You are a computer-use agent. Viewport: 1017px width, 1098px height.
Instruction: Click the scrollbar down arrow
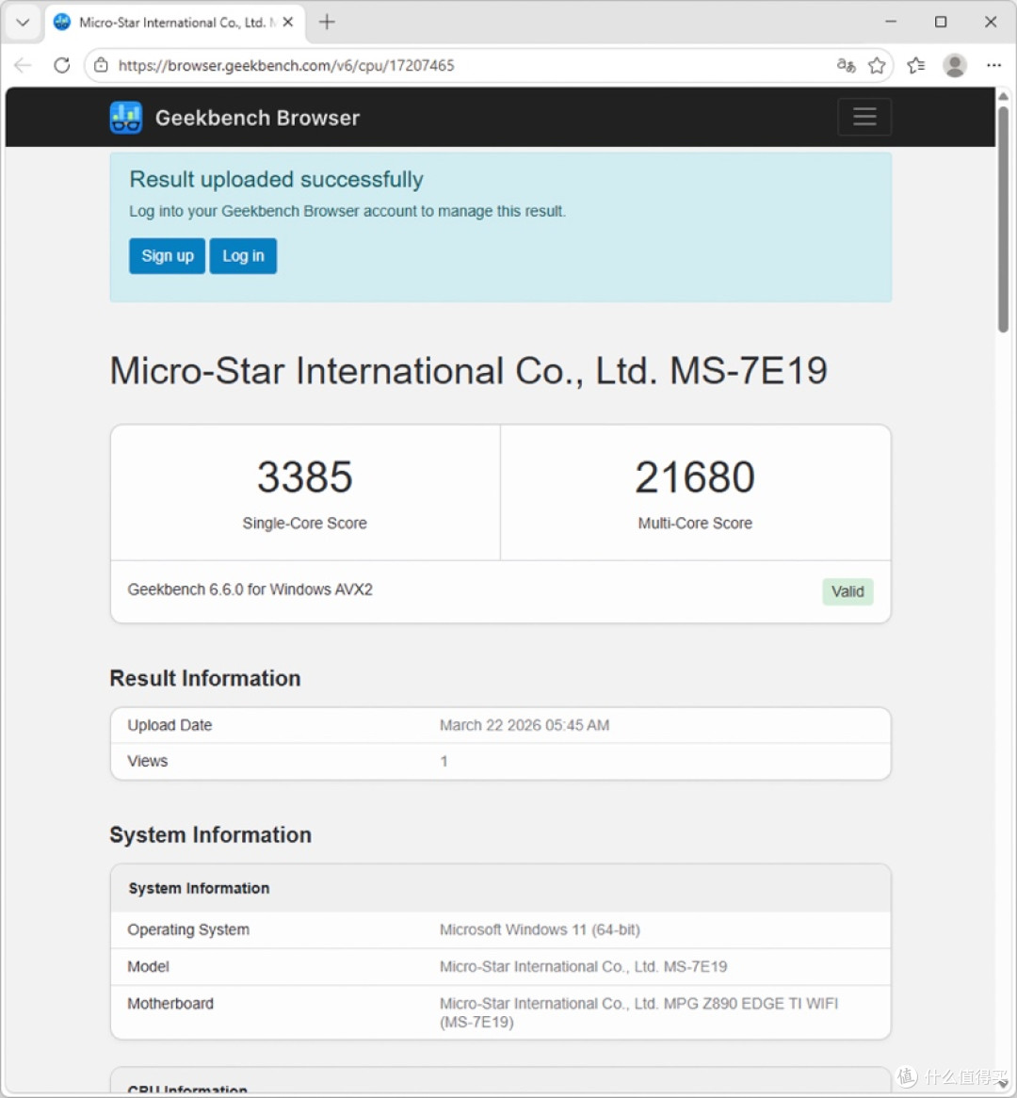(x=1003, y=1084)
